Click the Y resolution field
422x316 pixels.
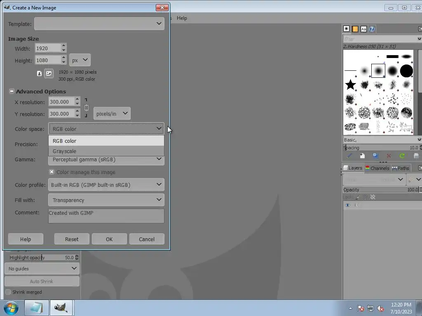pos(61,114)
